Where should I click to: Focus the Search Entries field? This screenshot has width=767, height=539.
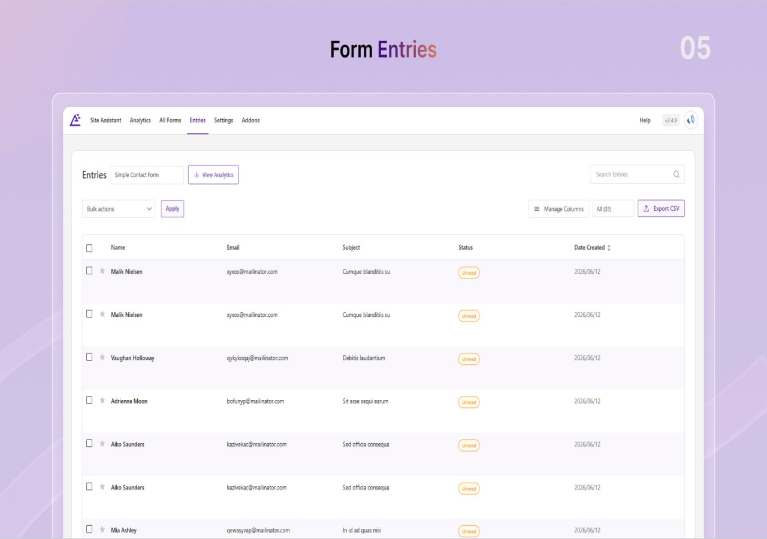pos(637,174)
